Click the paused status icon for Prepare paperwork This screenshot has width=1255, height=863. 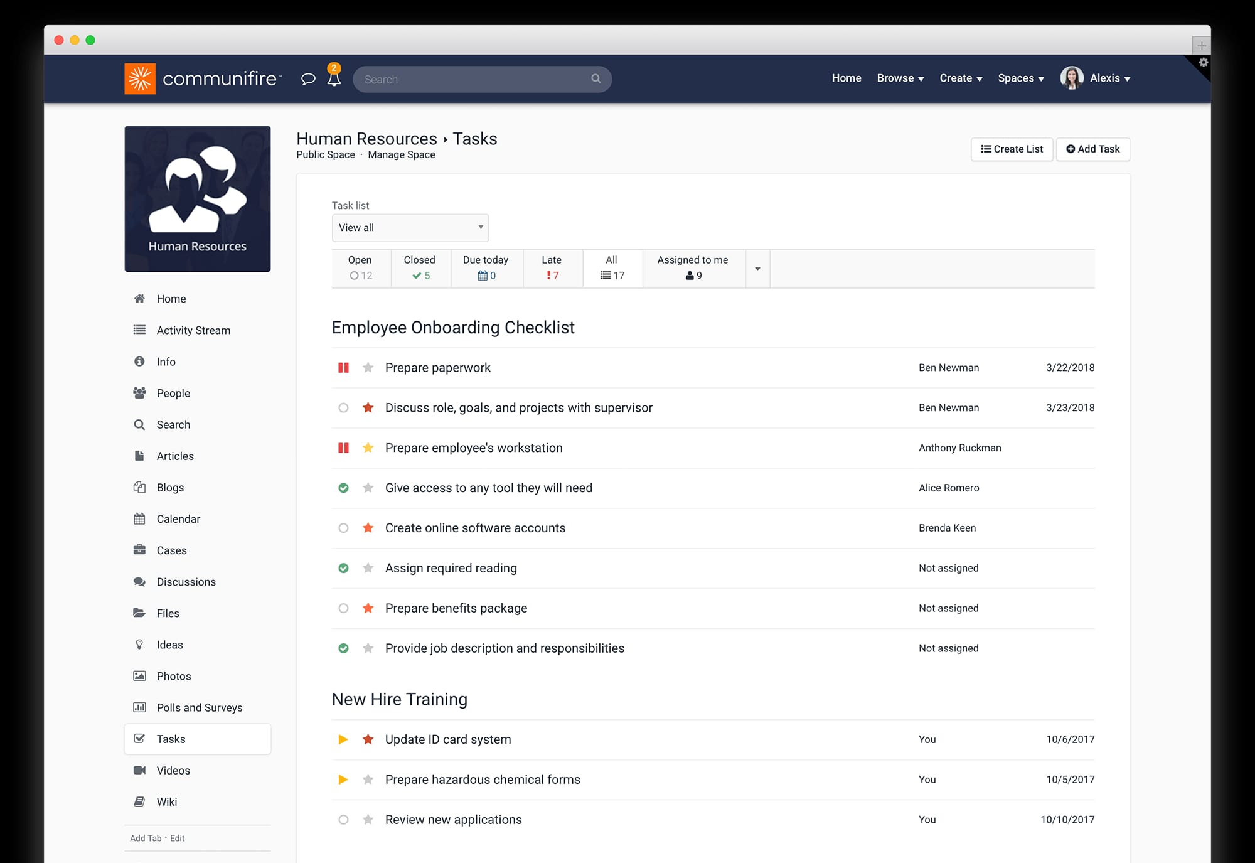coord(343,367)
